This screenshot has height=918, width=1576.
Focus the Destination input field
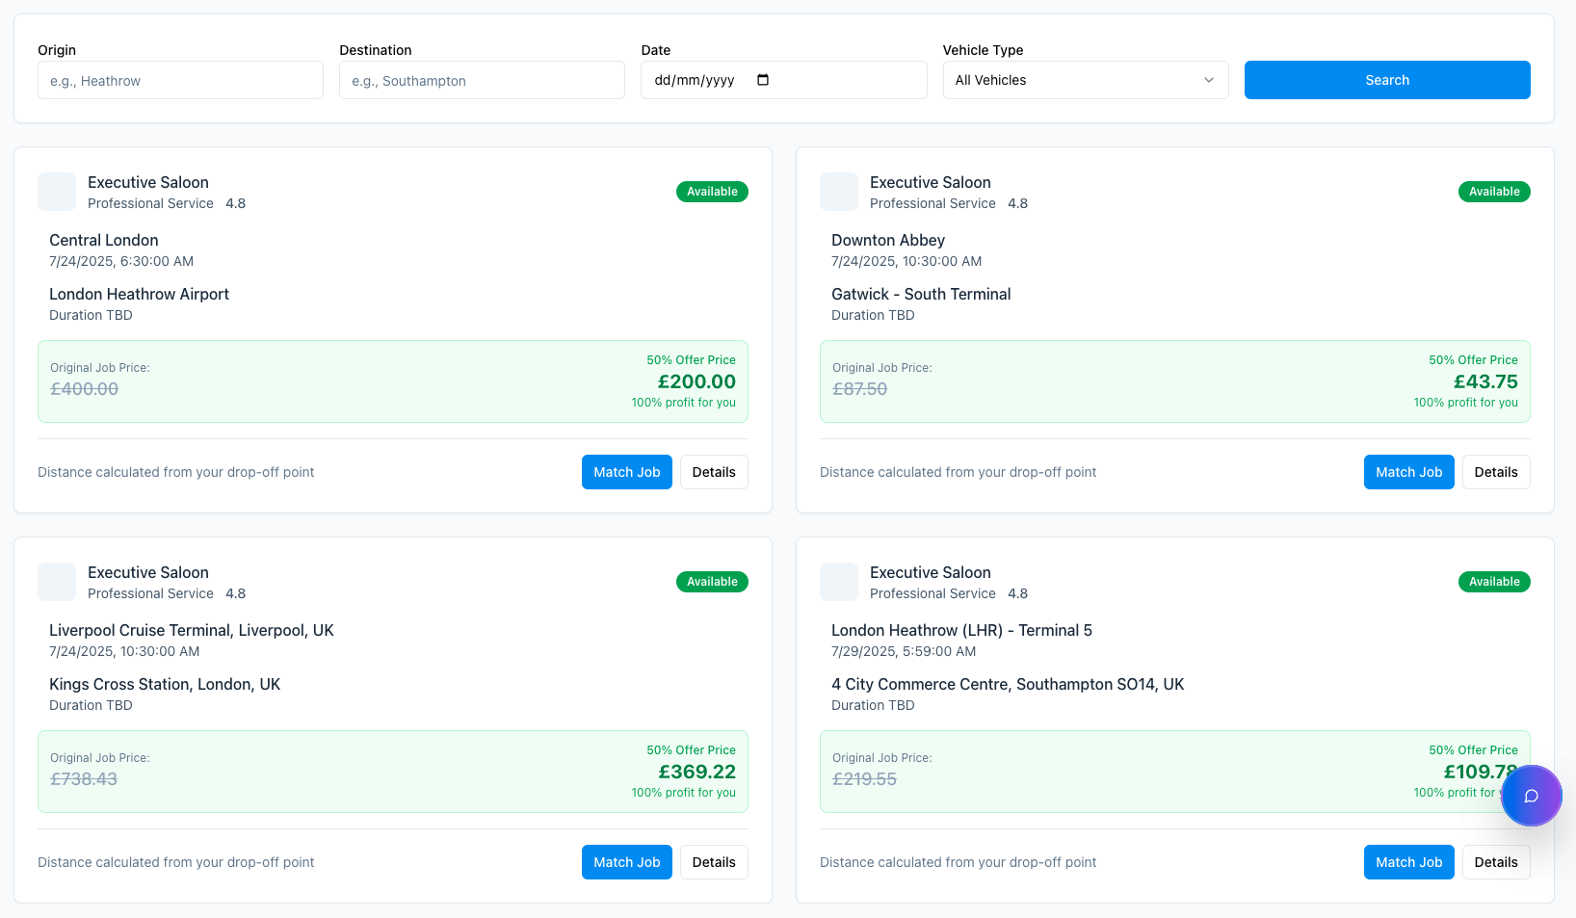tap(482, 80)
